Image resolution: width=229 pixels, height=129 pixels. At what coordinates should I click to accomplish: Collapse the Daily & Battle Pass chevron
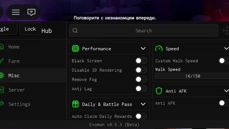[143, 104]
